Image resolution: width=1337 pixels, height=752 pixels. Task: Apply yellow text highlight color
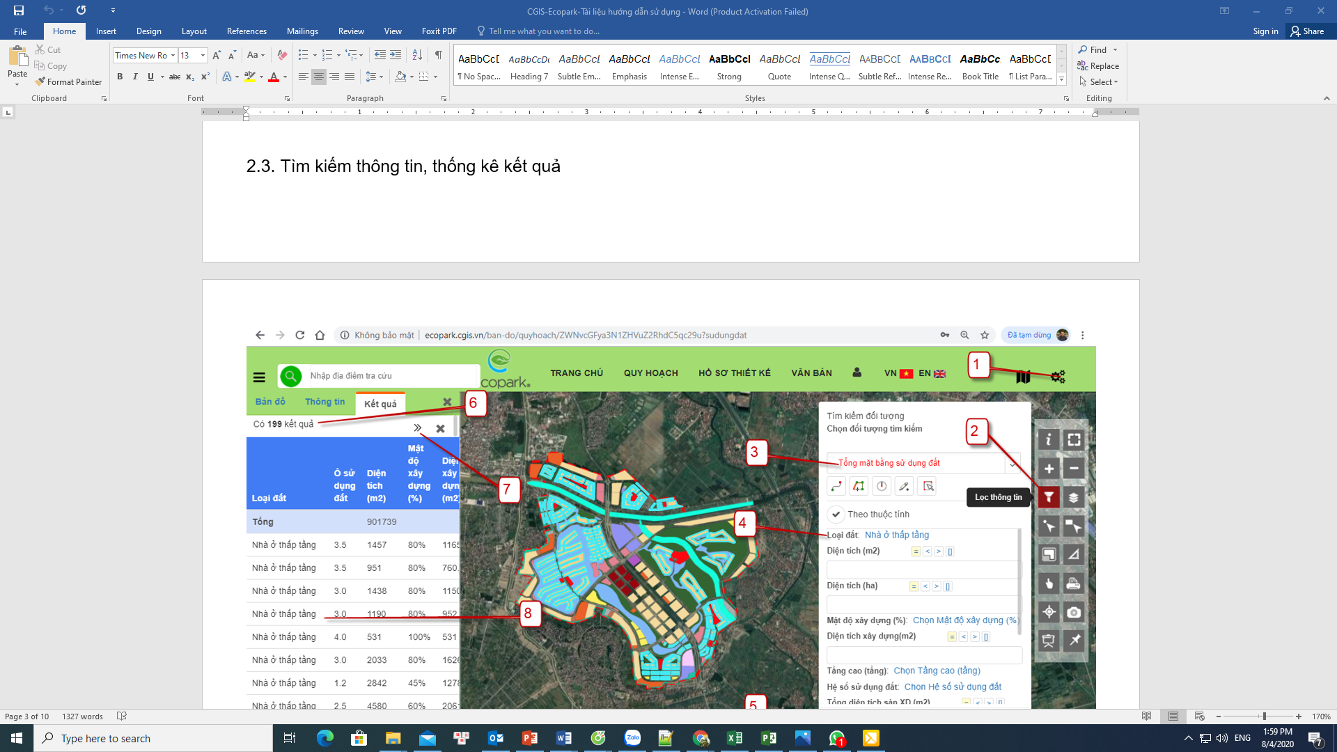tap(250, 77)
